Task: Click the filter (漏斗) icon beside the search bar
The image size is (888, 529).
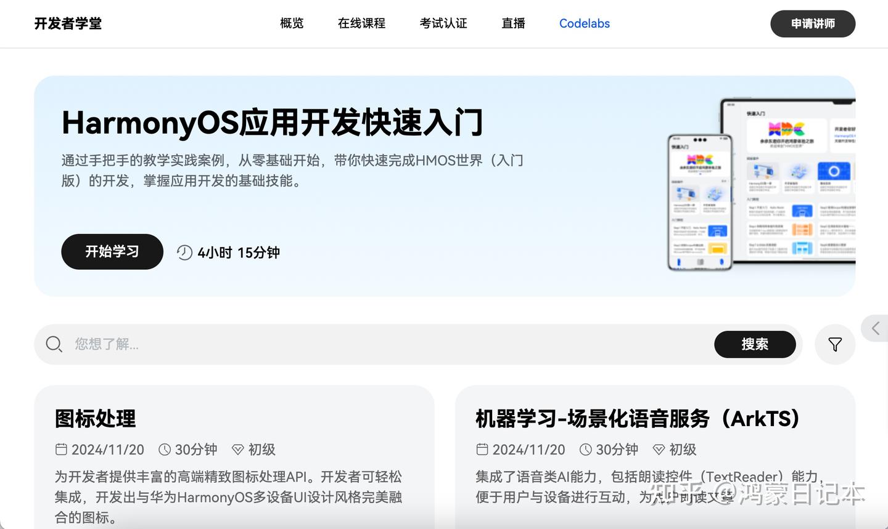Action: [x=834, y=344]
